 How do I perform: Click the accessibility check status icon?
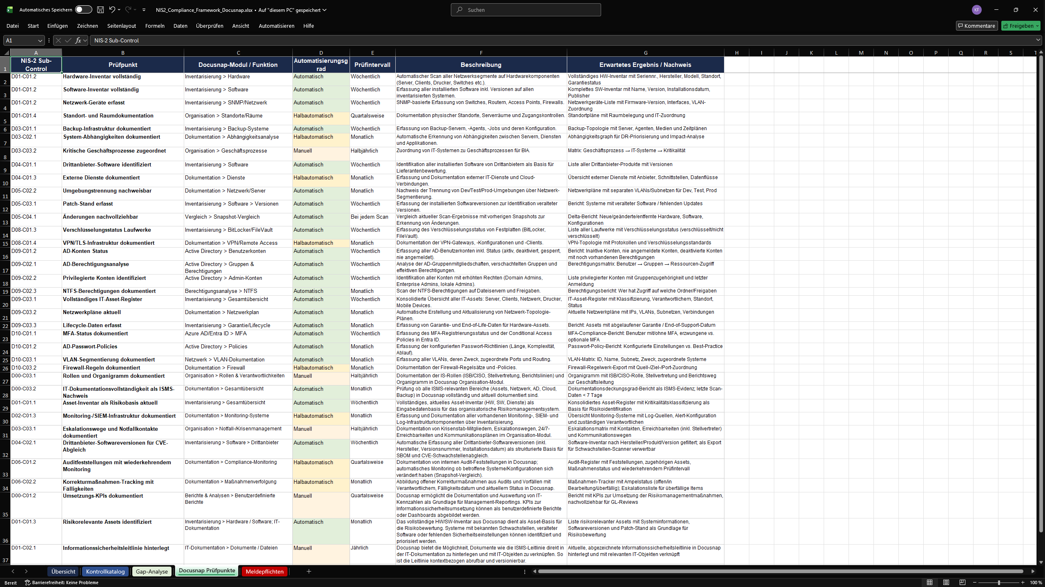click(28, 583)
